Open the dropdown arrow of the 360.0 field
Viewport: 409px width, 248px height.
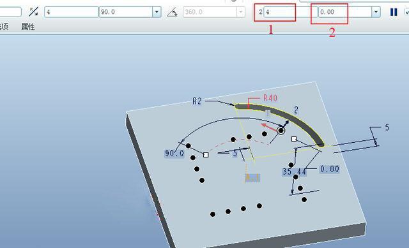[240, 12]
